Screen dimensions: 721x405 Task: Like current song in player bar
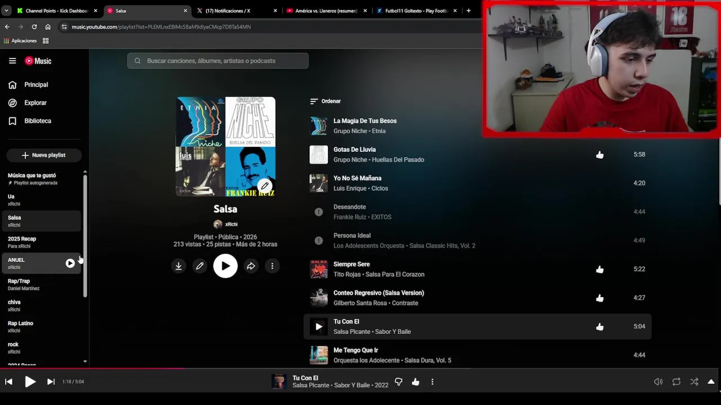pos(416,382)
